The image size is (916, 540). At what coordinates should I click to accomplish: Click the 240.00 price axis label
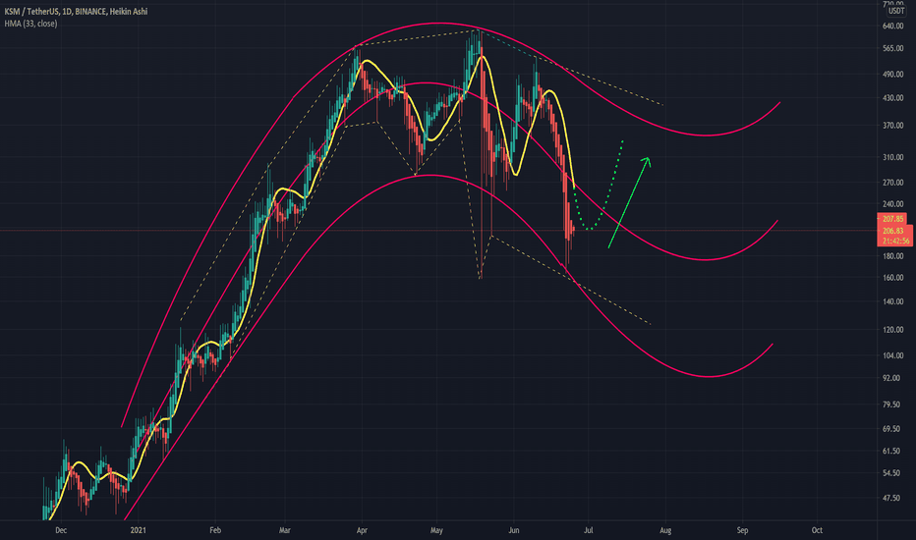pyautogui.click(x=893, y=204)
